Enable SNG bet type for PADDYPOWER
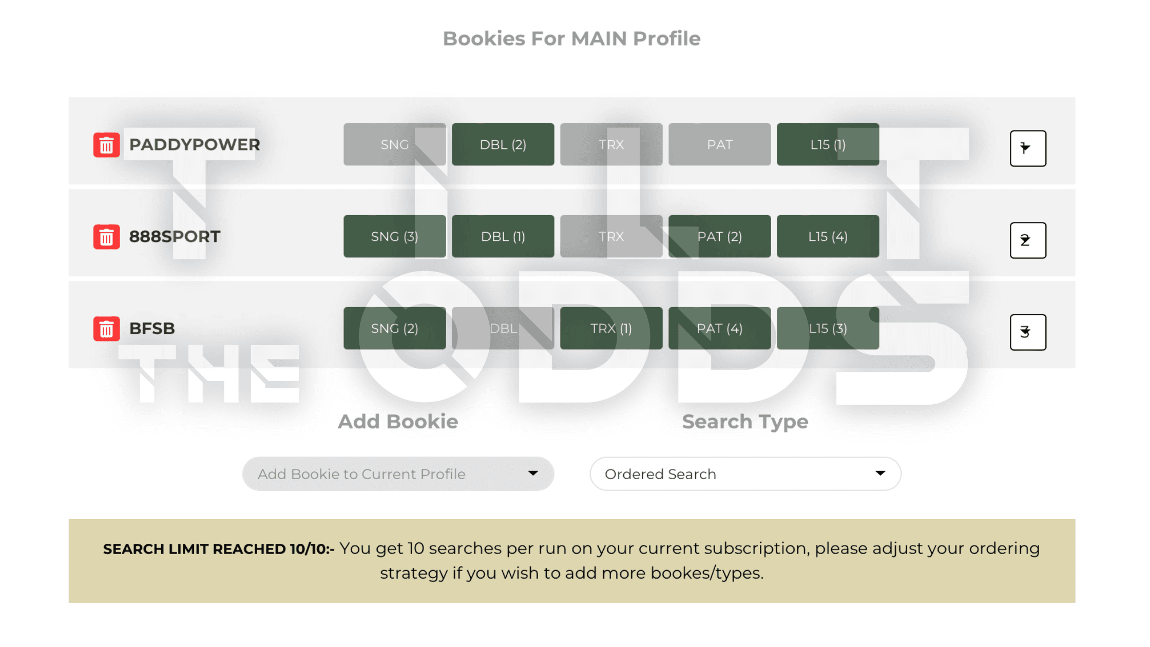This screenshot has height=647, width=1150. click(x=394, y=145)
